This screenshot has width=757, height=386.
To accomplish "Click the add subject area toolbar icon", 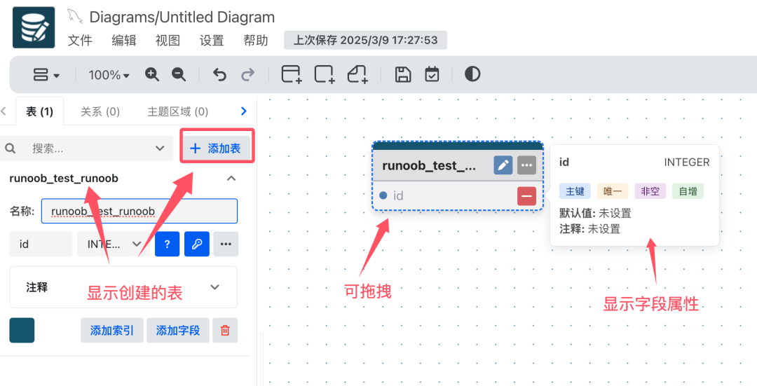I will (x=325, y=74).
